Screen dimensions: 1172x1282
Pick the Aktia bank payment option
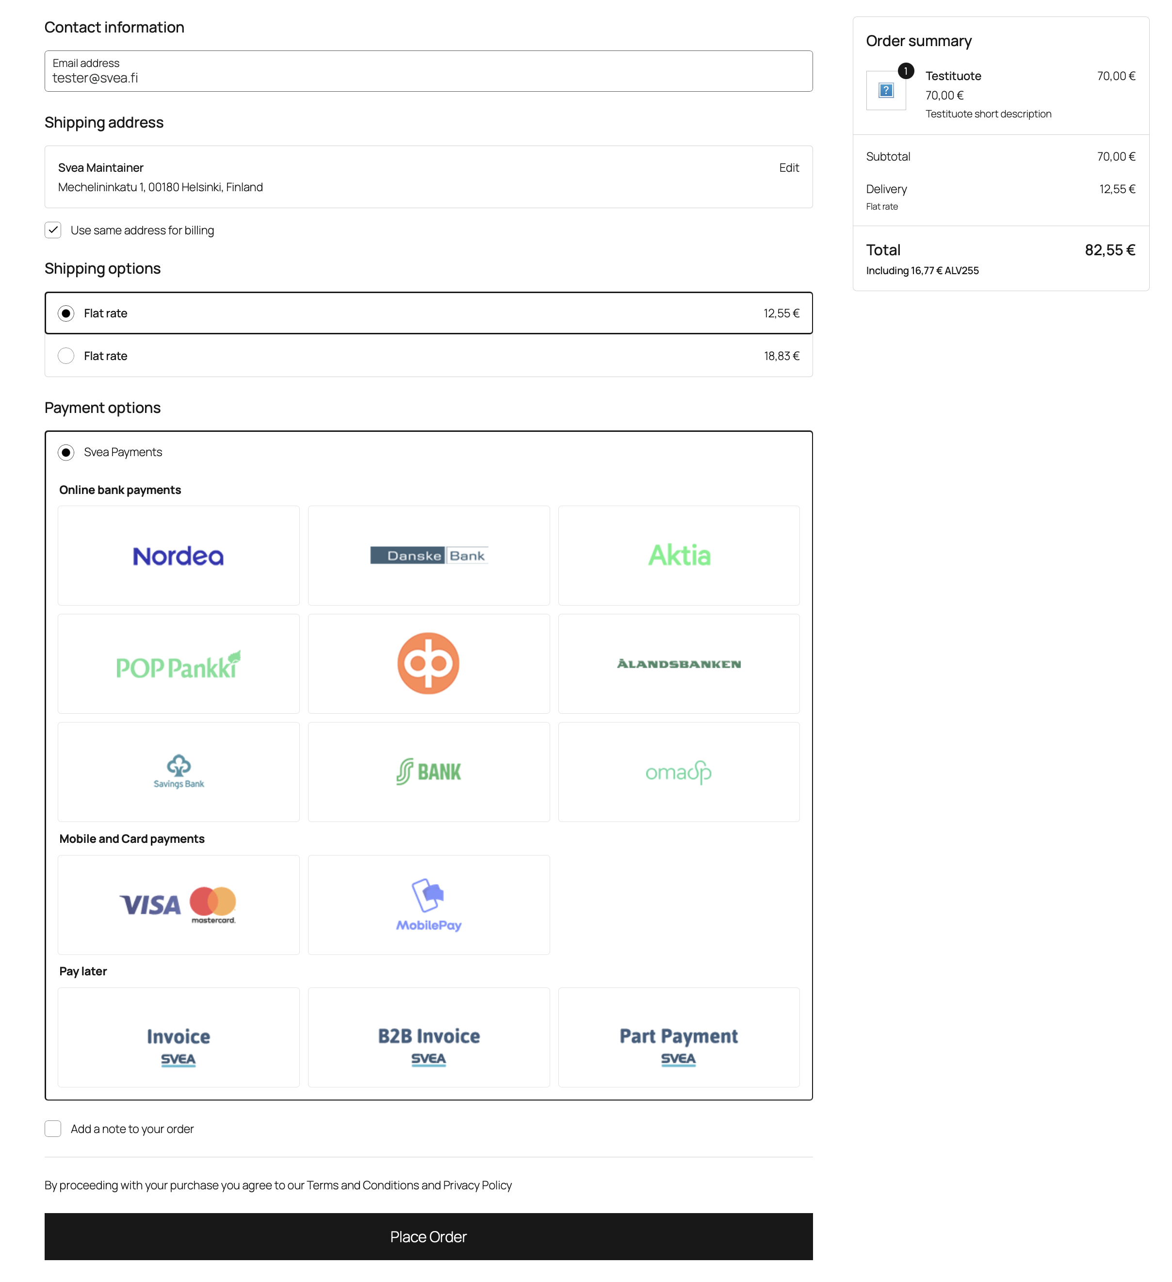point(679,556)
